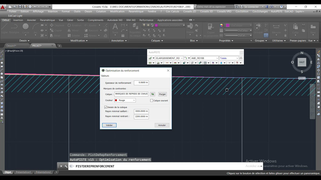Screen dimensions: 321x180
Task: Click the color wheel icon in Propriétés panel
Action: pyautogui.click(x=221, y=25)
